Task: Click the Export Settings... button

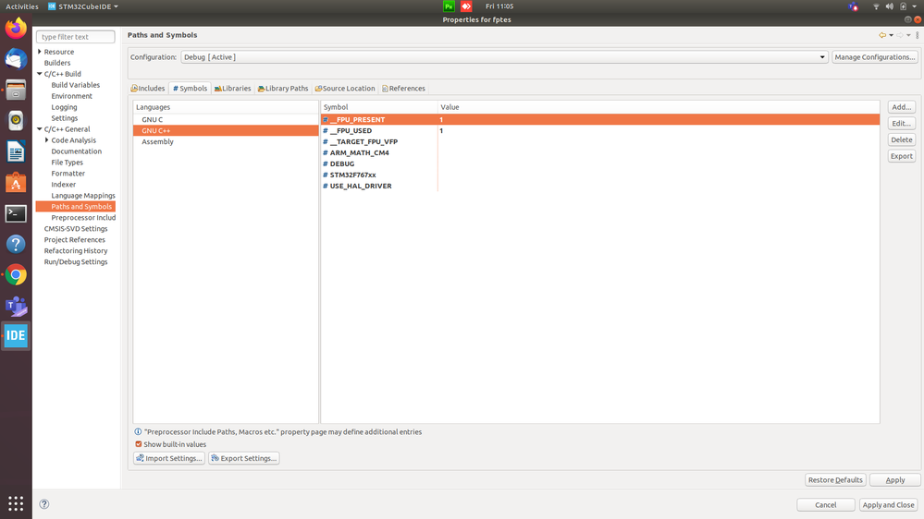Action: pos(244,458)
